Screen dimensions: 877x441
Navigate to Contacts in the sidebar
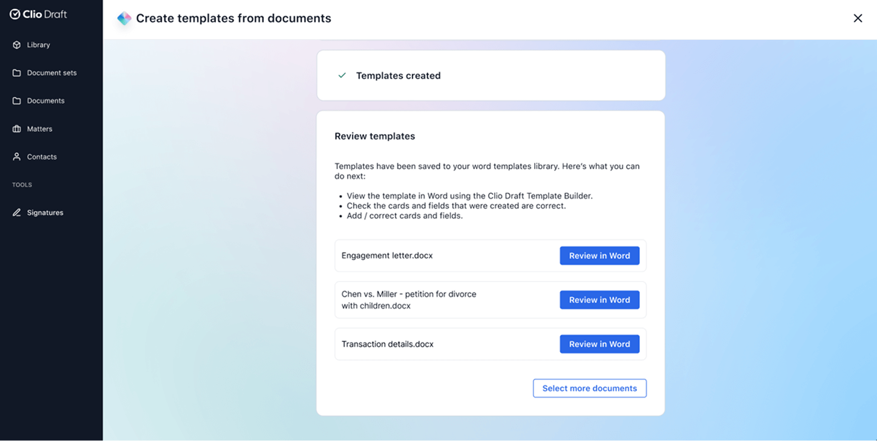(x=41, y=156)
